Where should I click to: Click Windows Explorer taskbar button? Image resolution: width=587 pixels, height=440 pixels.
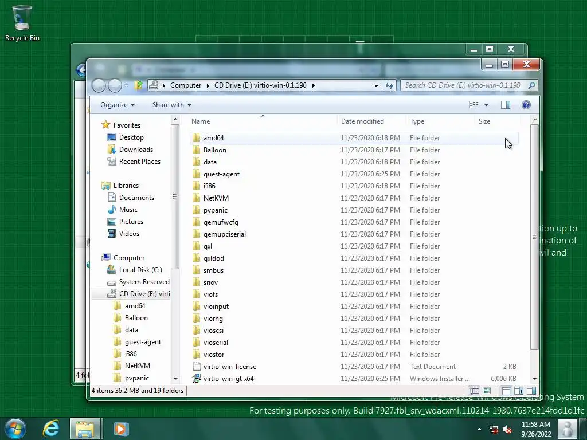(x=85, y=429)
